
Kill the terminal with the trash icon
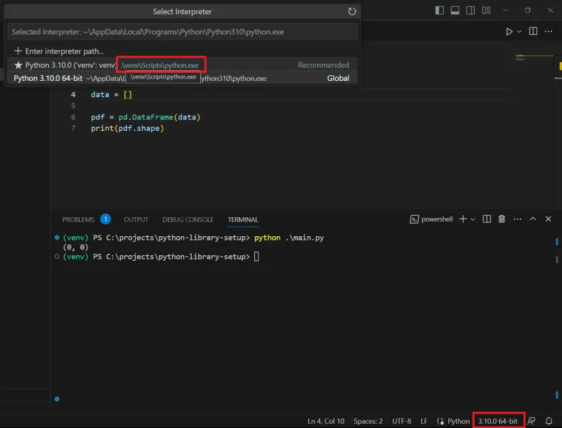[501, 219]
